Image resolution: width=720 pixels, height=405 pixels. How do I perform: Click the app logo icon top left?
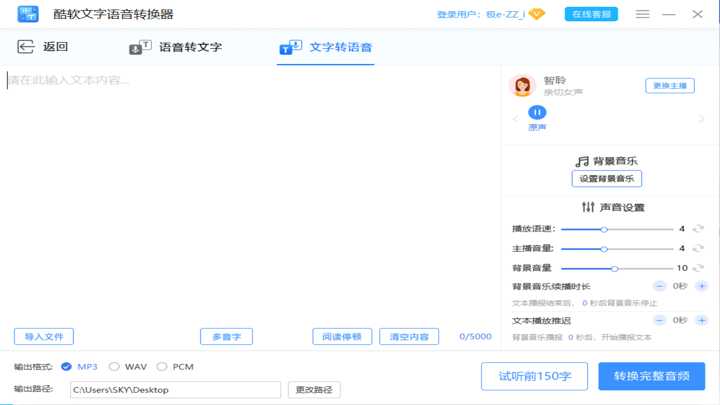point(28,14)
